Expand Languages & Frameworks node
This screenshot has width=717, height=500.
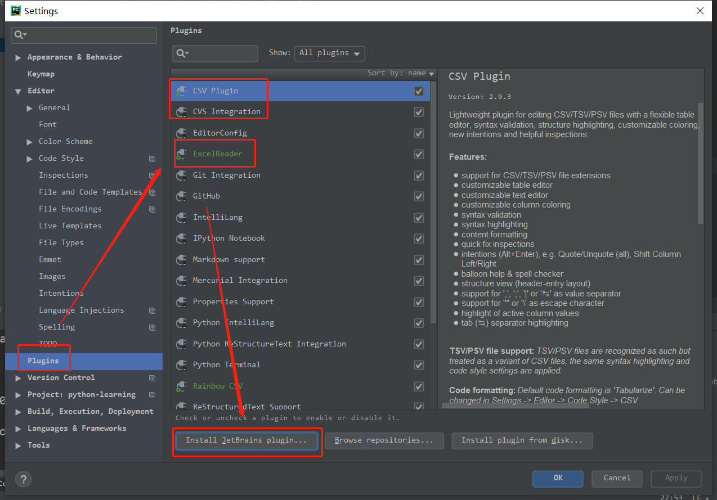[x=18, y=429]
